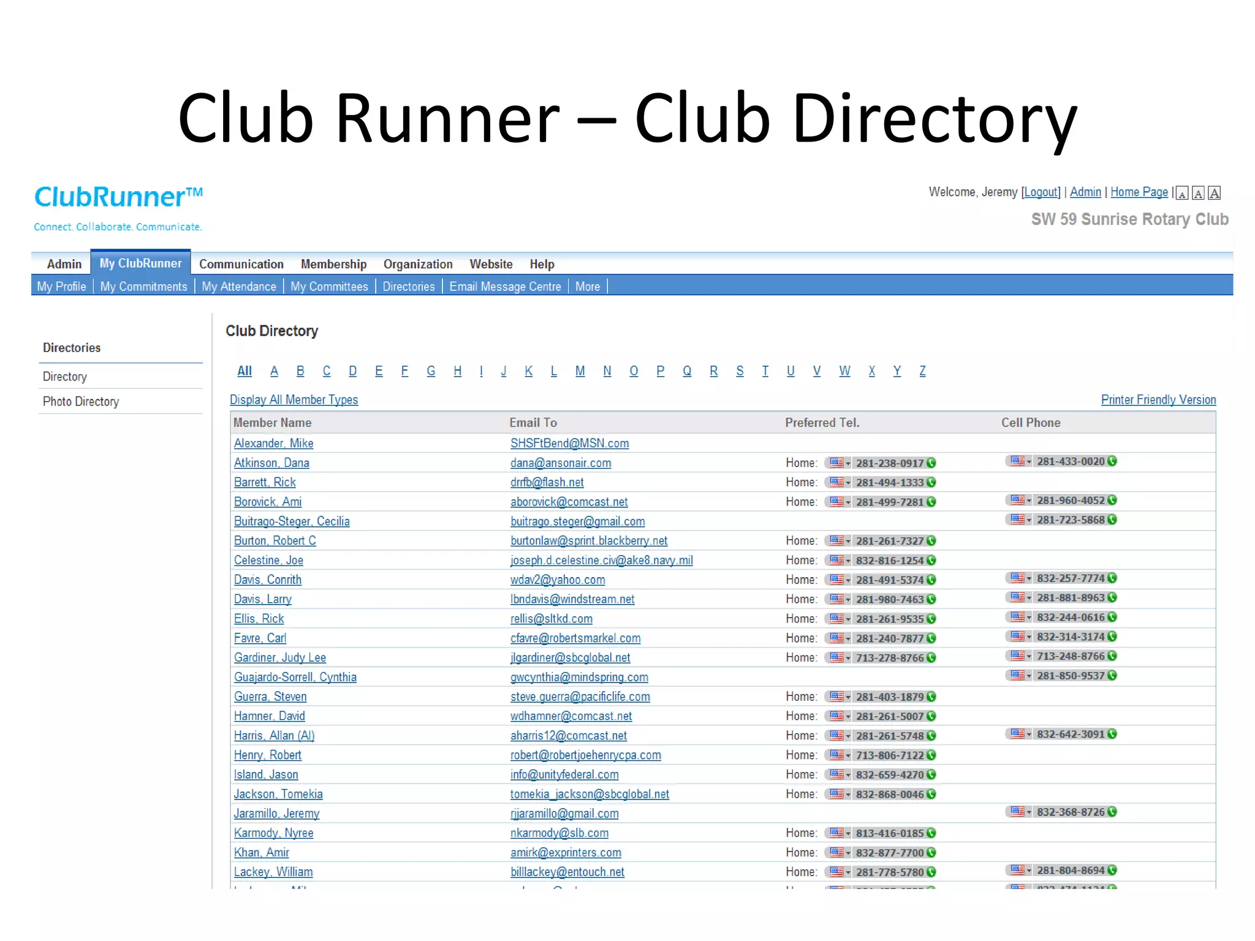Click green call icon beside 281-238-0917

931,463
